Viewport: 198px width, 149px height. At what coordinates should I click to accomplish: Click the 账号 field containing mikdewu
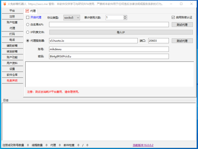coord(109,49)
